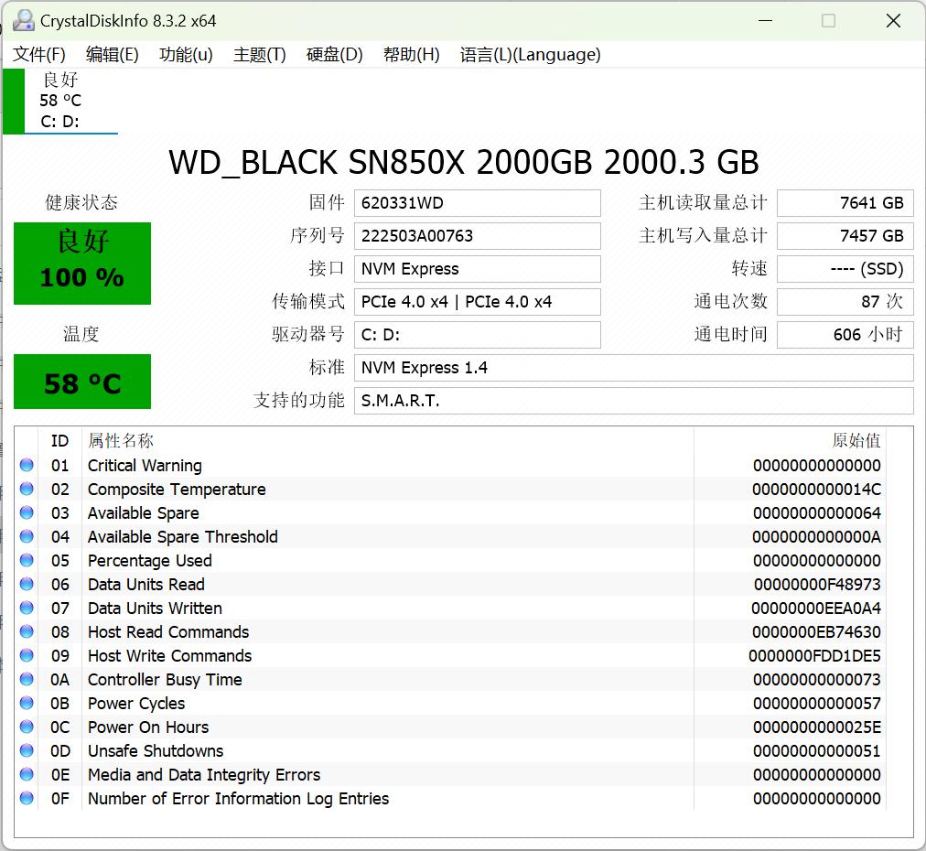Open the 硬盘(D) drive selection menu
The image size is (926, 851).
(333, 55)
